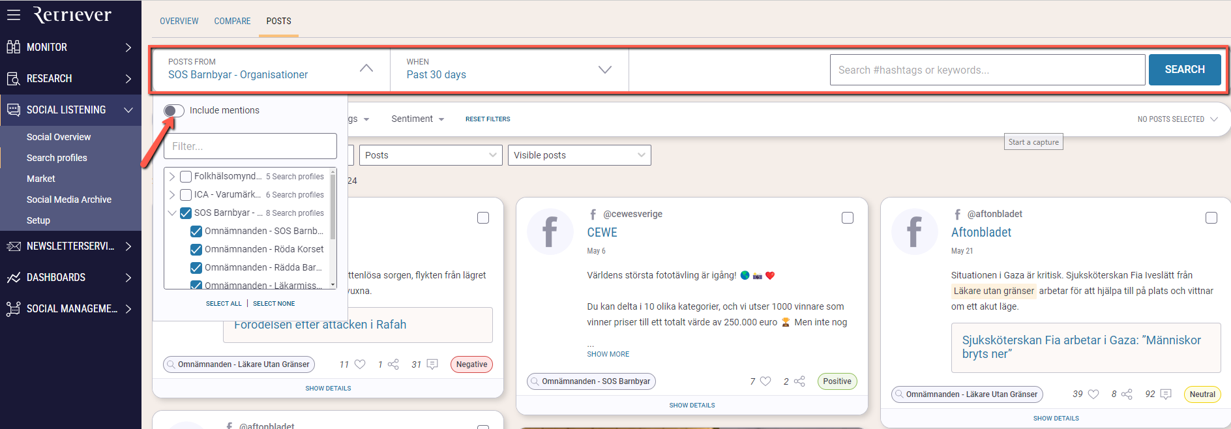Click the Search button
The height and width of the screenshot is (429, 1231).
click(1185, 69)
